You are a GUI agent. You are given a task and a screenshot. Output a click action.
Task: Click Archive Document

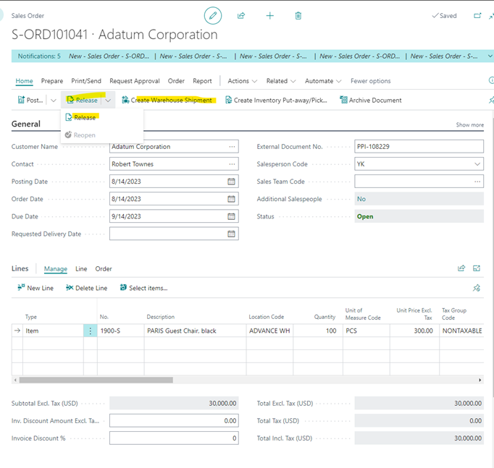tap(371, 100)
